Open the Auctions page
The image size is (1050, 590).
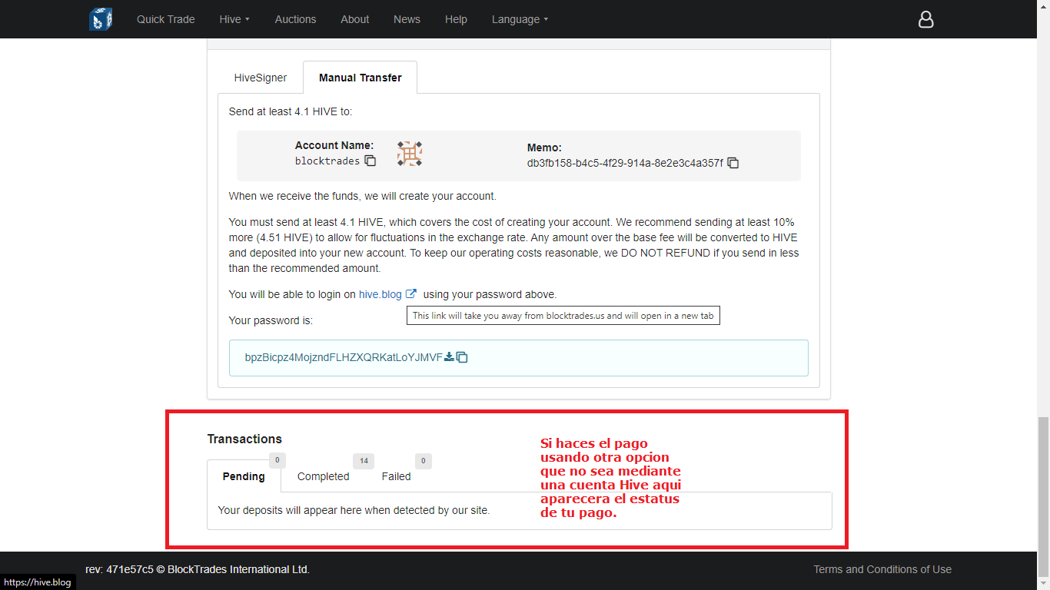coord(296,19)
